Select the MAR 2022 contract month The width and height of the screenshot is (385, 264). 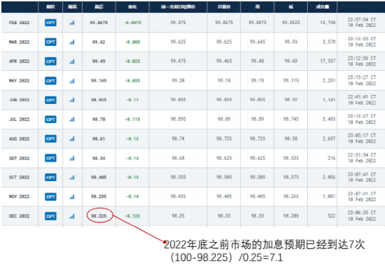[19, 42]
